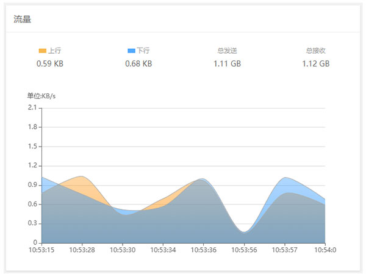Select the 总接收 total received label

pyautogui.click(x=316, y=51)
